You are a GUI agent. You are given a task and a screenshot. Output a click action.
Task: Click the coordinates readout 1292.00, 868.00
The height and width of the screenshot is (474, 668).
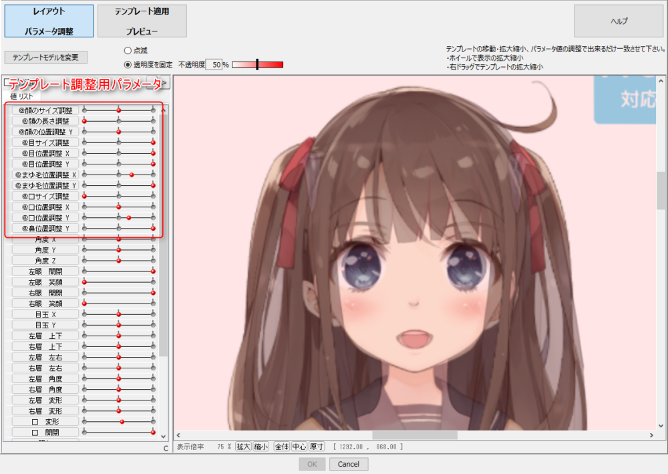point(368,447)
